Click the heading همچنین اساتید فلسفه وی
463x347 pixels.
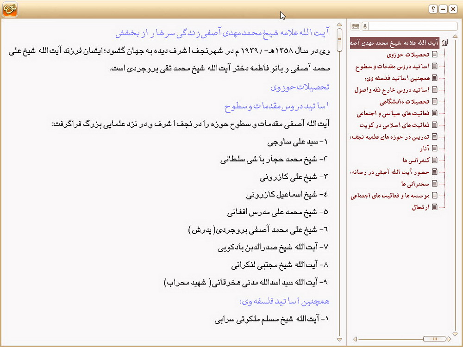284,301
